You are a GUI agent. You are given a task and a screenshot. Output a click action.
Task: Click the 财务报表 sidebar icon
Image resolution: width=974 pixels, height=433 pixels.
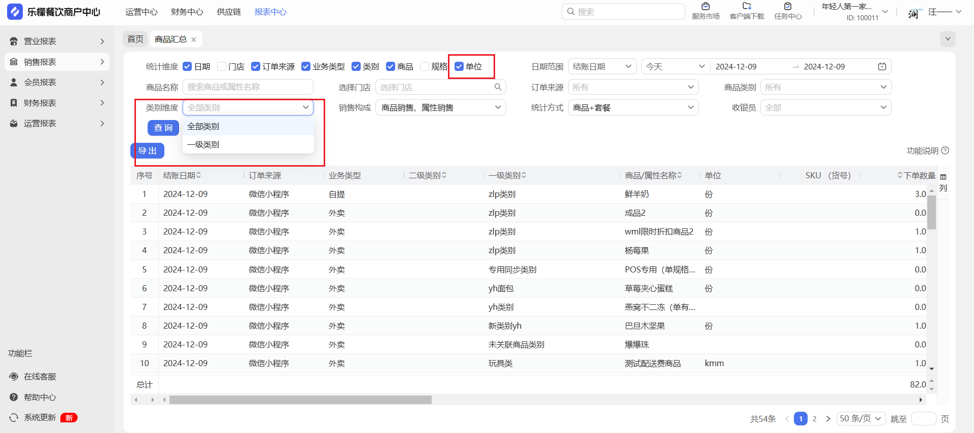[x=14, y=103]
